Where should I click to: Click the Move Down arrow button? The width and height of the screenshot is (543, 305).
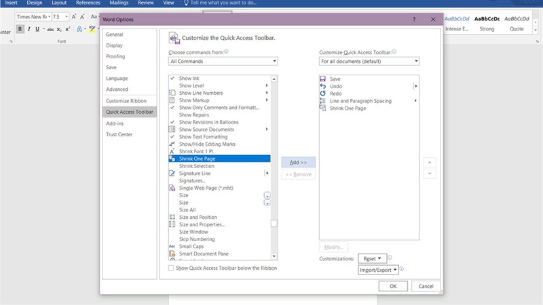click(430, 174)
